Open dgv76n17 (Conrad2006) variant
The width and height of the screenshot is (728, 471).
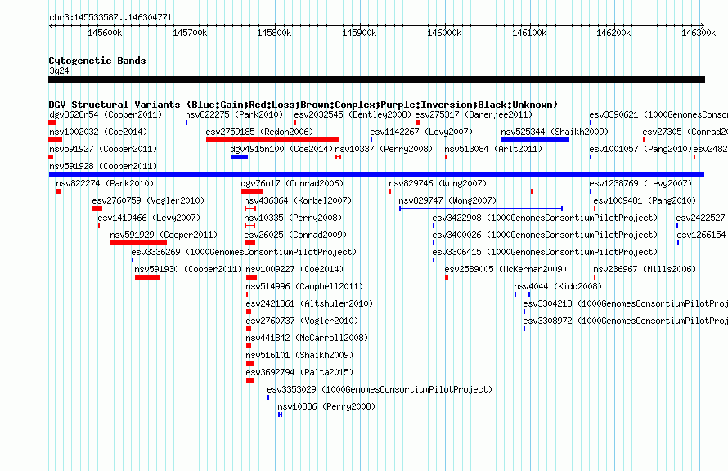click(293, 183)
